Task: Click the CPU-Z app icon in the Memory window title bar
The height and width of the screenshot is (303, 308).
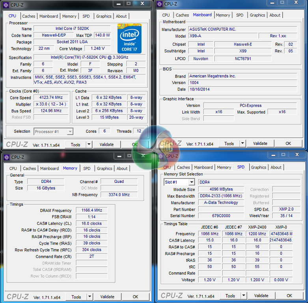Action: pyautogui.click(x=6, y=157)
